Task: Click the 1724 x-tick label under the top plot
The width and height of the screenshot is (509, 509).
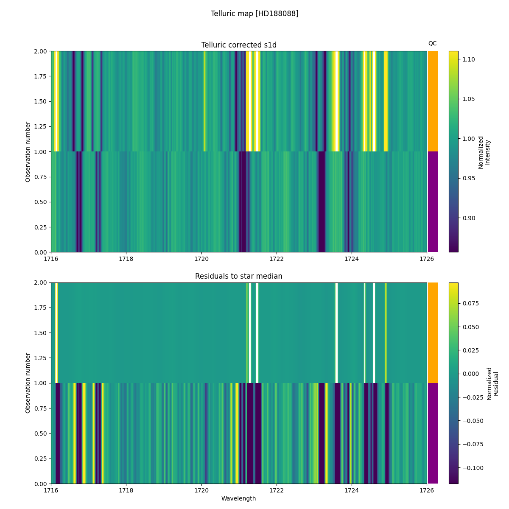Action: 352,259
